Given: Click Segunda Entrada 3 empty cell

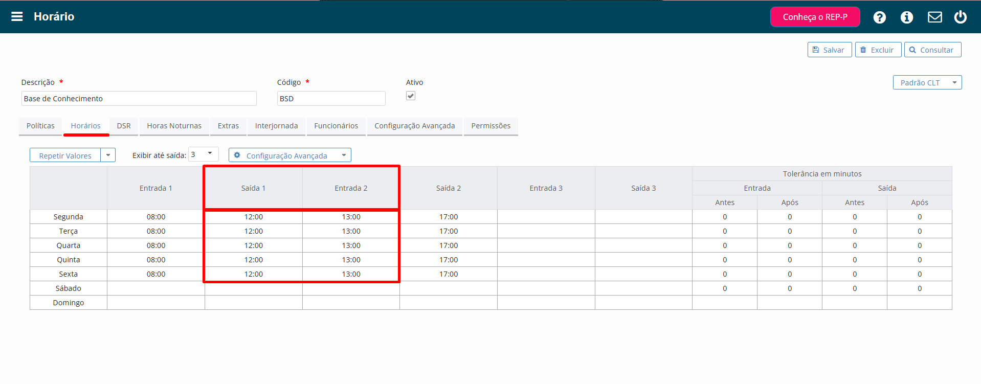Looking at the screenshot, I should click(546, 217).
